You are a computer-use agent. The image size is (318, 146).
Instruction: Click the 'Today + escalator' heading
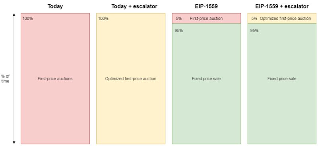click(x=134, y=6)
